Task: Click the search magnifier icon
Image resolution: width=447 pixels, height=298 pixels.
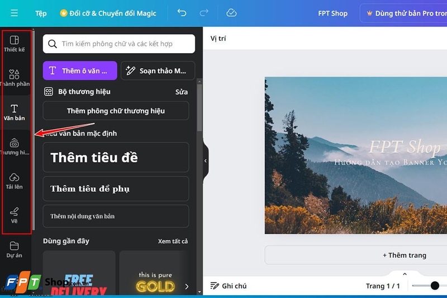Action: point(52,44)
